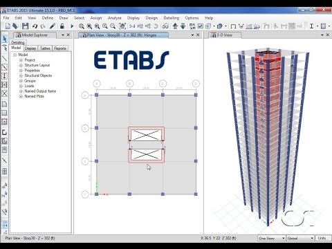
Task: Open Set Display Options checkbox icon
Action: 201,26
